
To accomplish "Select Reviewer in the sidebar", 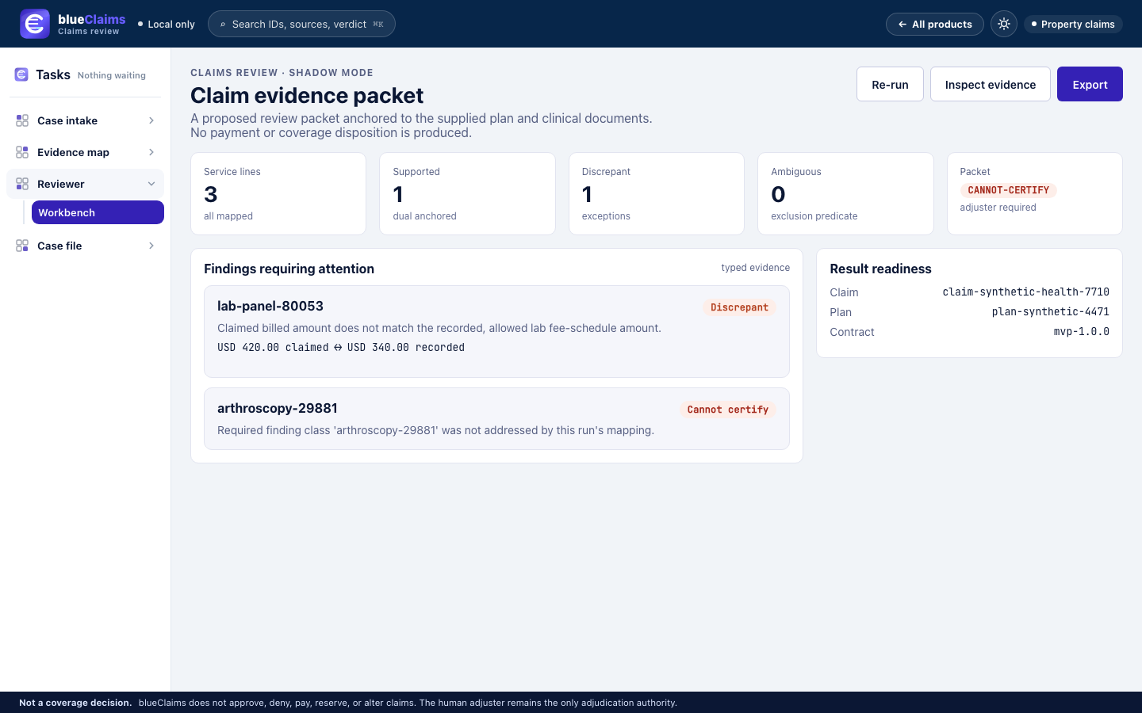I will click(85, 184).
